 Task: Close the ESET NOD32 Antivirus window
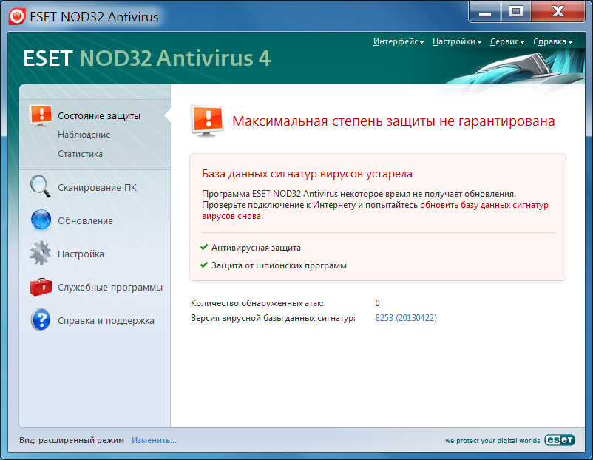[558, 12]
